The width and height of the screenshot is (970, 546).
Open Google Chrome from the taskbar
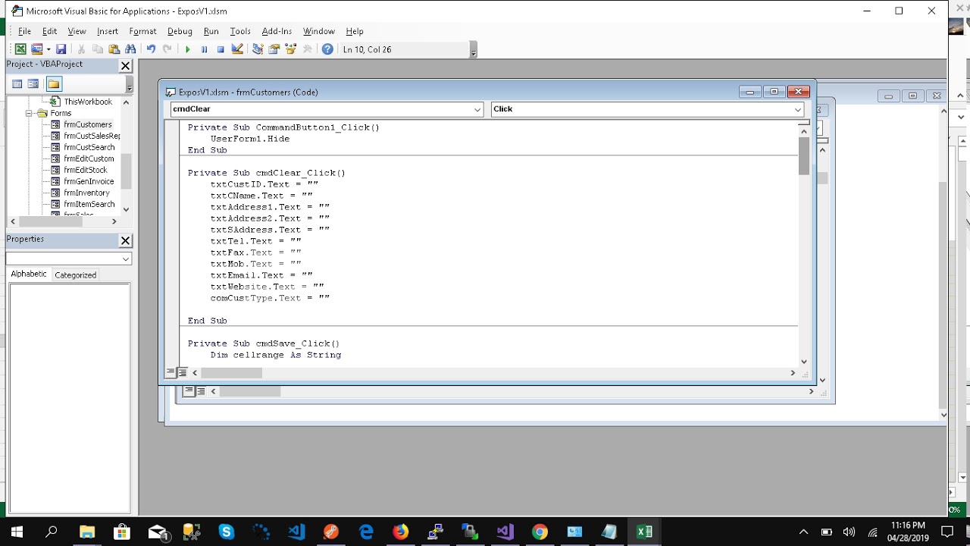click(x=540, y=532)
